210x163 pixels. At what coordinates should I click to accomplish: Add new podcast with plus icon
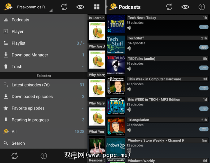click(202, 7)
